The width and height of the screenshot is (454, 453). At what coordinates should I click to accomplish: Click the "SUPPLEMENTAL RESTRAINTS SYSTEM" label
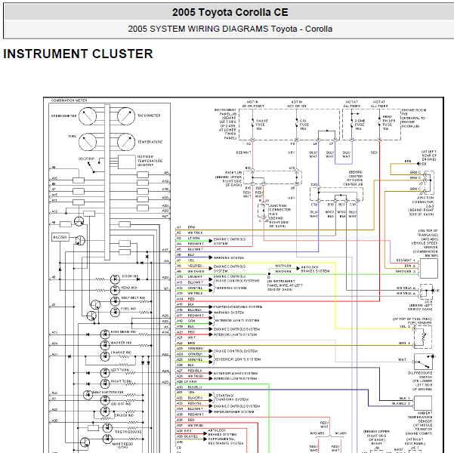226,441
